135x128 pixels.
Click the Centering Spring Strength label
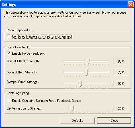pyautogui.click(x=24, y=108)
